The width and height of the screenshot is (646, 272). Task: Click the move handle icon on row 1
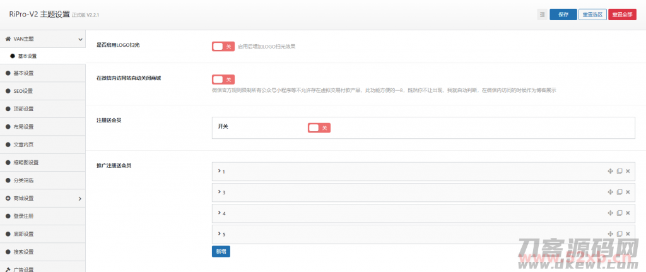point(610,171)
